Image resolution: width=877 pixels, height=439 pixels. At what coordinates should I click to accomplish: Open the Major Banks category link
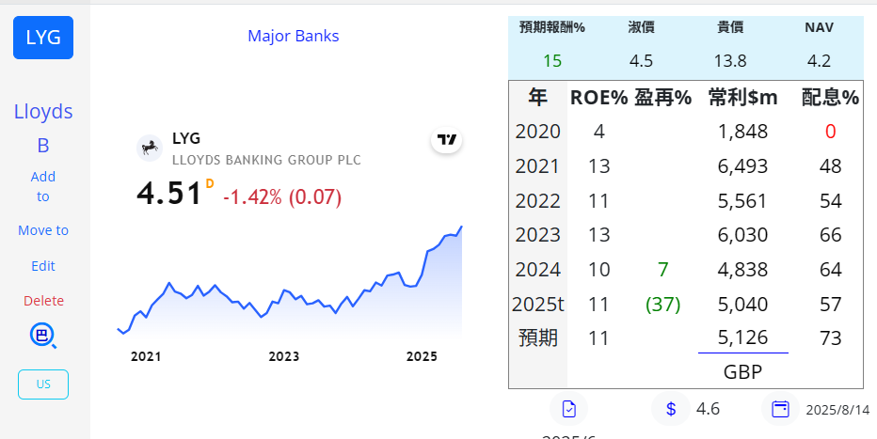pyautogui.click(x=293, y=36)
